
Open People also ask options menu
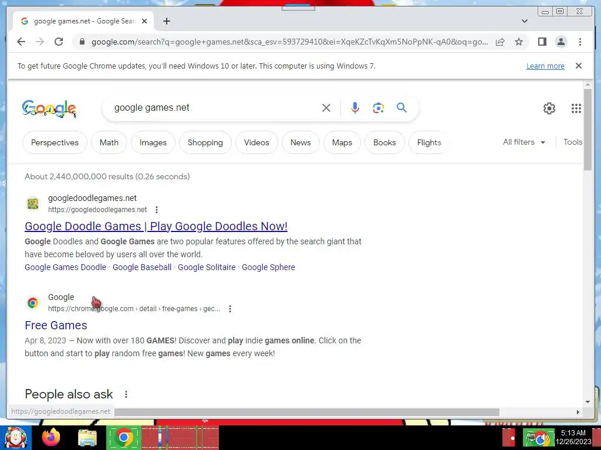(126, 394)
